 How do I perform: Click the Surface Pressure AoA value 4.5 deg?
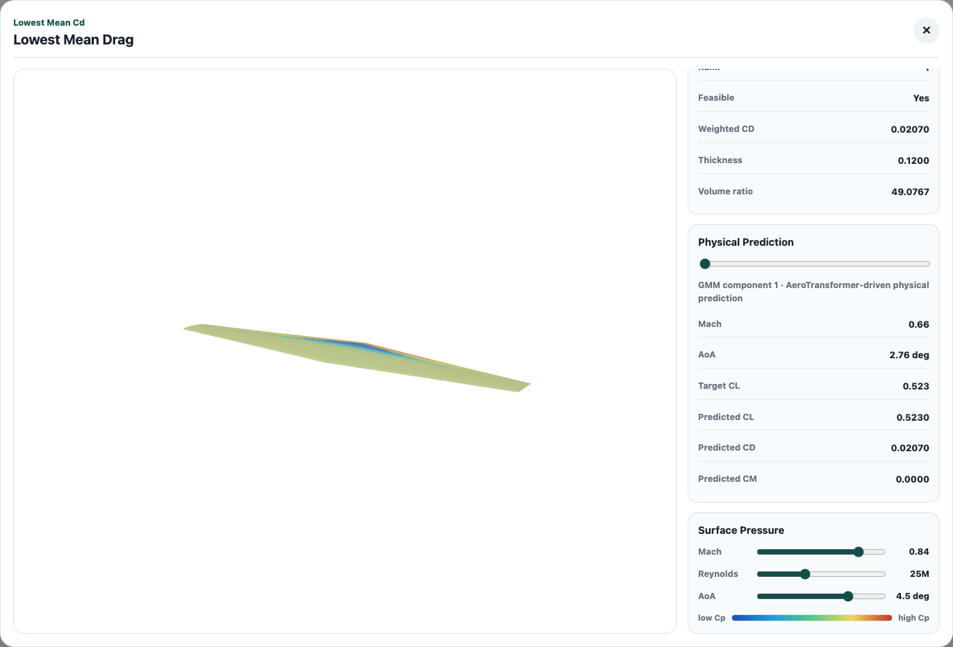(913, 596)
